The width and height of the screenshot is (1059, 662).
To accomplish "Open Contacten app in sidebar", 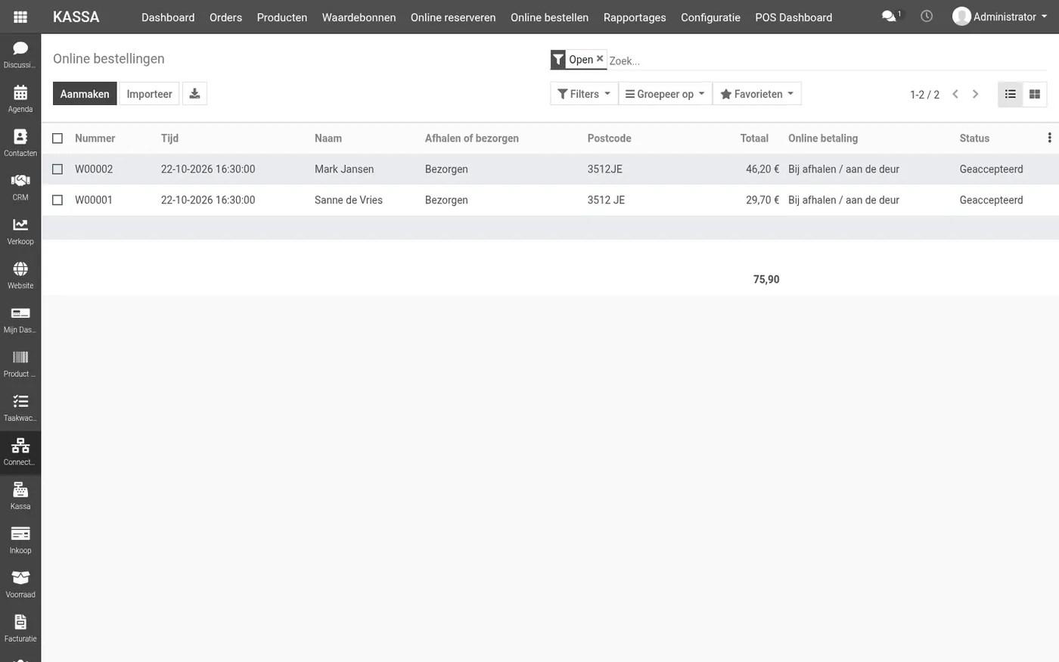I will 20,142.
